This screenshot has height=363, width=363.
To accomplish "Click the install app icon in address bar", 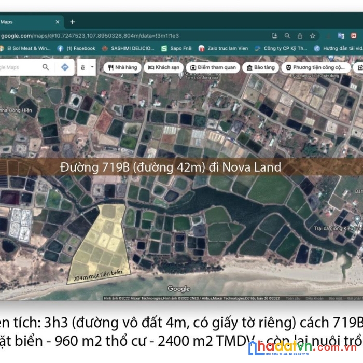I will (274, 36).
